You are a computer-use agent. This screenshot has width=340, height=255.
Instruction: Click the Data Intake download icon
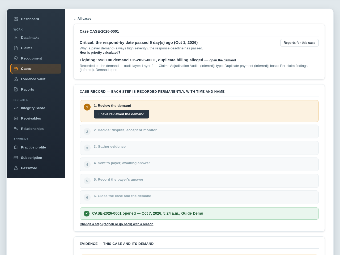pos(16,38)
